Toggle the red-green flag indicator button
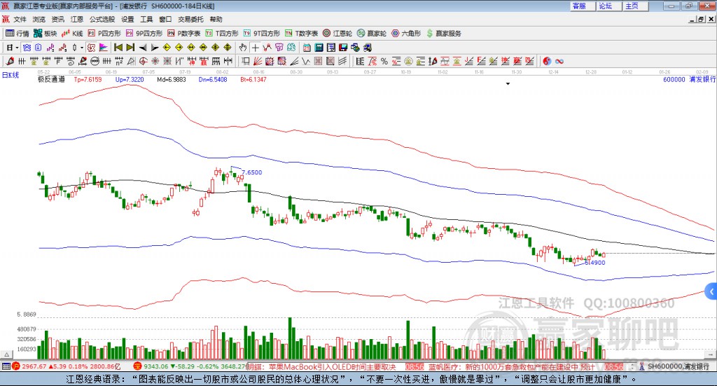Image resolution: width=717 pixels, height=386 pixels. (104, 48)
